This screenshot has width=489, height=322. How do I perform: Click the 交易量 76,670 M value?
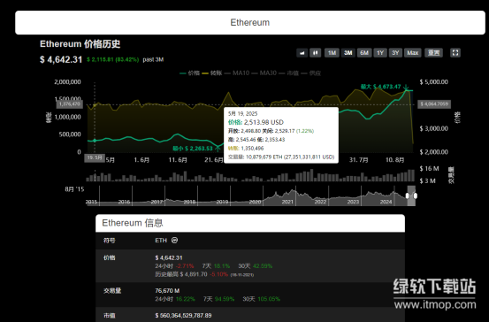[x=167, y=291]
